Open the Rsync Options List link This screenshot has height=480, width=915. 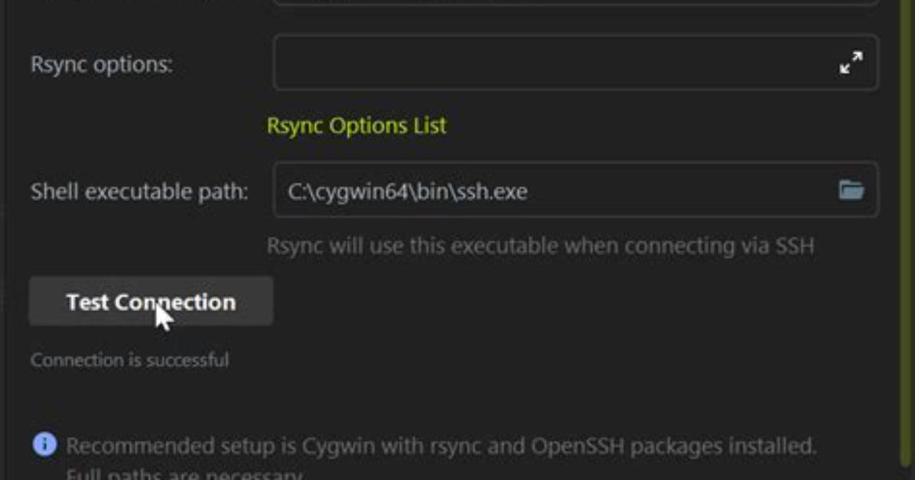[356, 125]
